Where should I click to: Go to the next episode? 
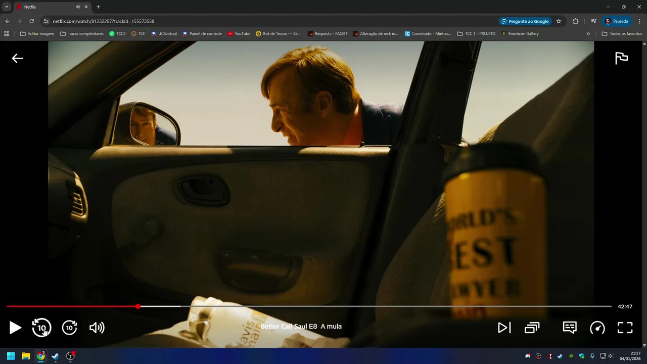pos(504,328)
